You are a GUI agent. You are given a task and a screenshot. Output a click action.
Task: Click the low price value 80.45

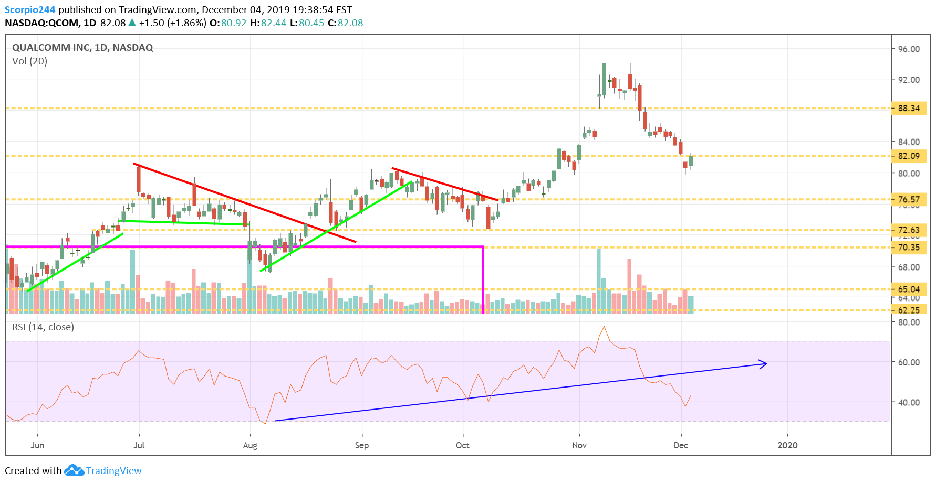click(x=311, y=23)
